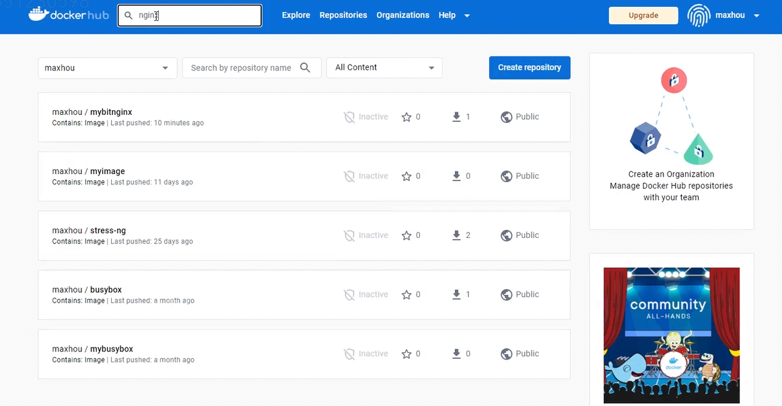Click the download icon on mybitnginx row
This screenshot has height=406, width=782.
[456, 117]
